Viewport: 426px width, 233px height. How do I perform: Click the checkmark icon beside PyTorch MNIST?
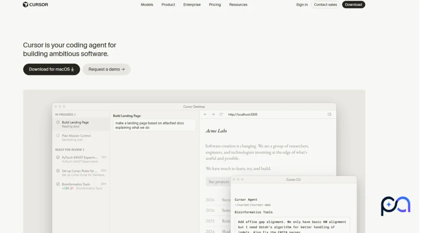click(58, 157)
